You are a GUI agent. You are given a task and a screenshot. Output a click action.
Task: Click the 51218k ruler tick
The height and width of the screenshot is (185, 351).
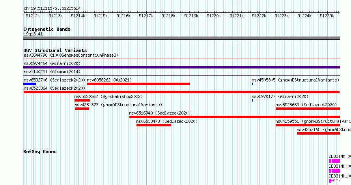pos(168,16)
